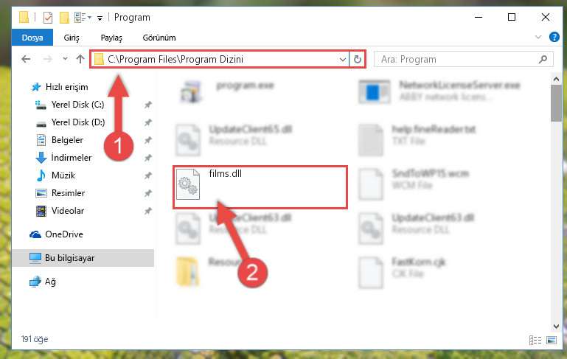Click the refresh button in address bar
The height and width of the screenshot is (359, 567).
click(358, 59)
